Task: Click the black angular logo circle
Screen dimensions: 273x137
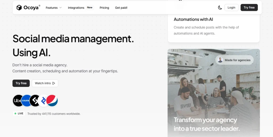Action: (x=34, y=100)
